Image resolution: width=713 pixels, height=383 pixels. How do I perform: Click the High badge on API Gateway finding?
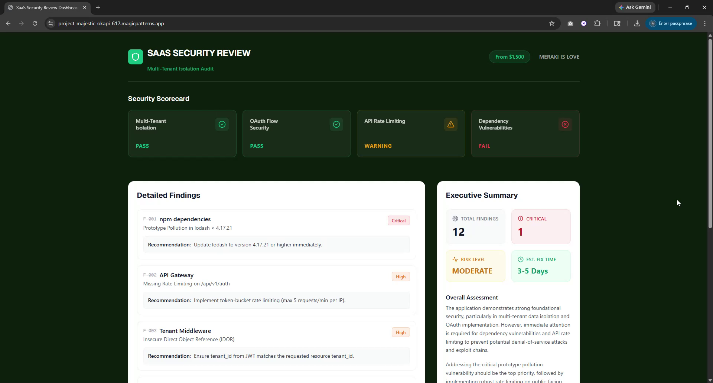click(x=401, y=276)
